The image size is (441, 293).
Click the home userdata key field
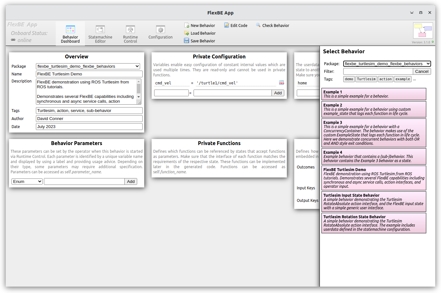[x=308, y=83]
